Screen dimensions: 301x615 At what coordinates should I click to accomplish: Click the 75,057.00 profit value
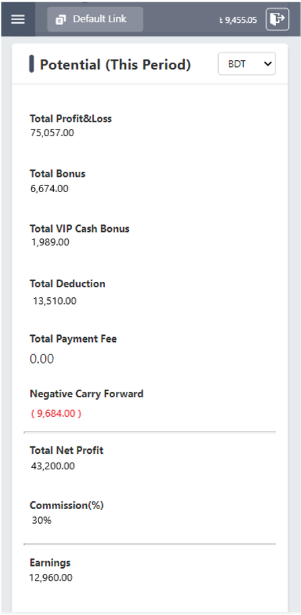52,133
